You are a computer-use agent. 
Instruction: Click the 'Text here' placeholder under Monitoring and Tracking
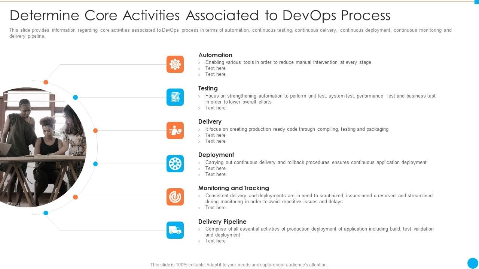tap(216, 208)
